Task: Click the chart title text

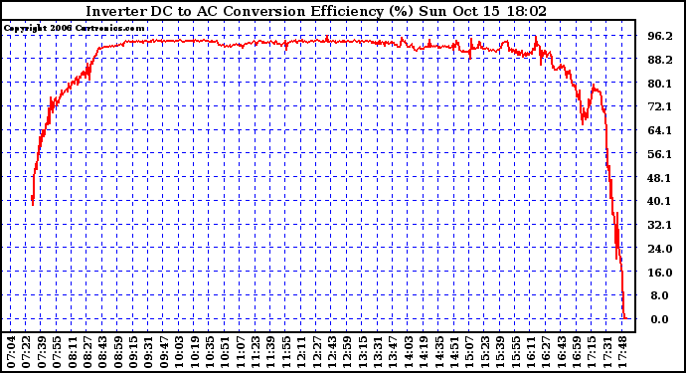Action: point(316,11)
